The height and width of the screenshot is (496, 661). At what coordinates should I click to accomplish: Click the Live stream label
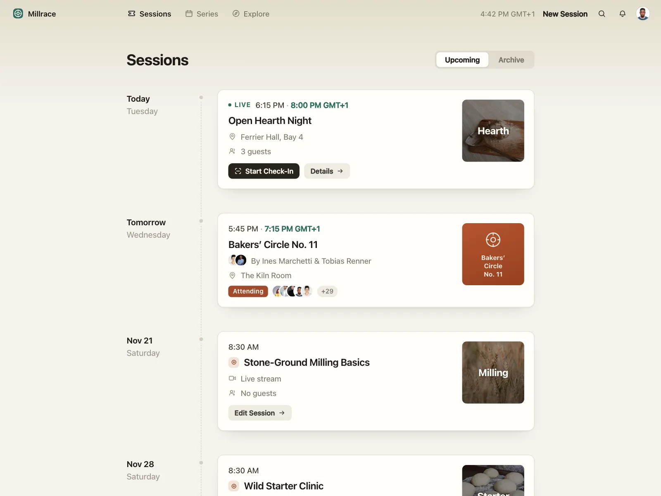[x=261, y=379]
